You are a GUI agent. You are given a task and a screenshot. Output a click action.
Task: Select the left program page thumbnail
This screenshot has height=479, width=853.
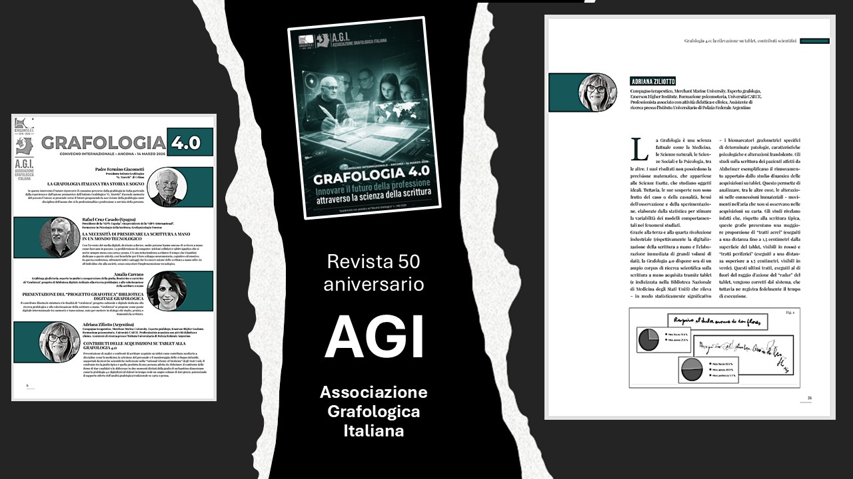click(114, 257)
